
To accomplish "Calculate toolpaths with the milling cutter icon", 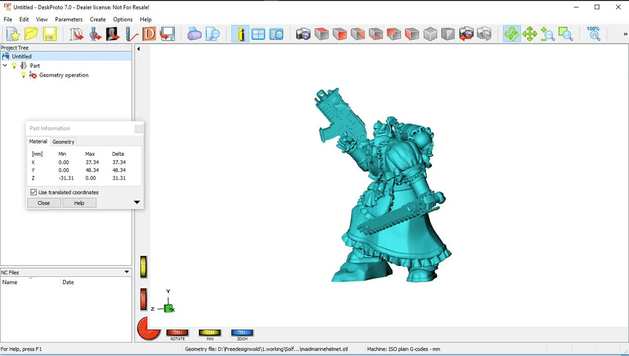I will point(131,34).
